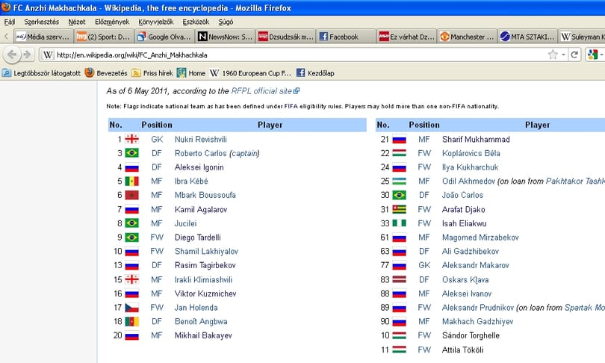The width and height of the screenshot is (605, 363).
Task: Open Diego Tardelli player link
Action: coord(197,238)
